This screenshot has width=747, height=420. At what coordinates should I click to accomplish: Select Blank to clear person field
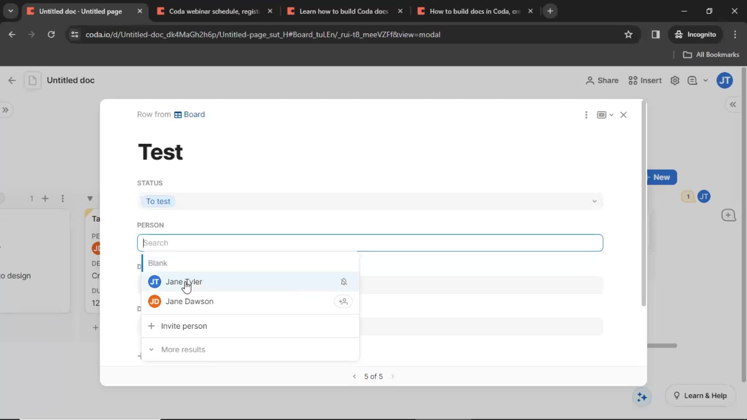[157, 262]
